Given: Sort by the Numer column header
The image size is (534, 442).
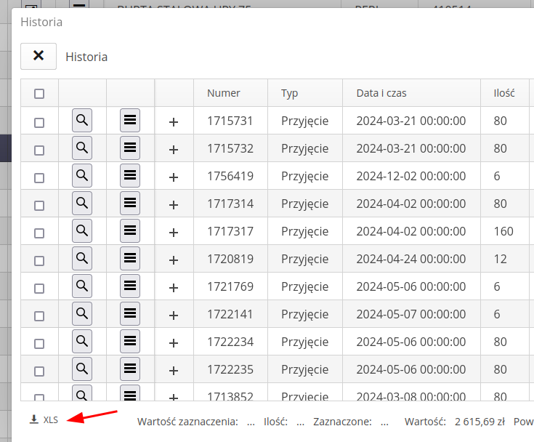Looking at the screenshot, I should click(x=224, y=93).
